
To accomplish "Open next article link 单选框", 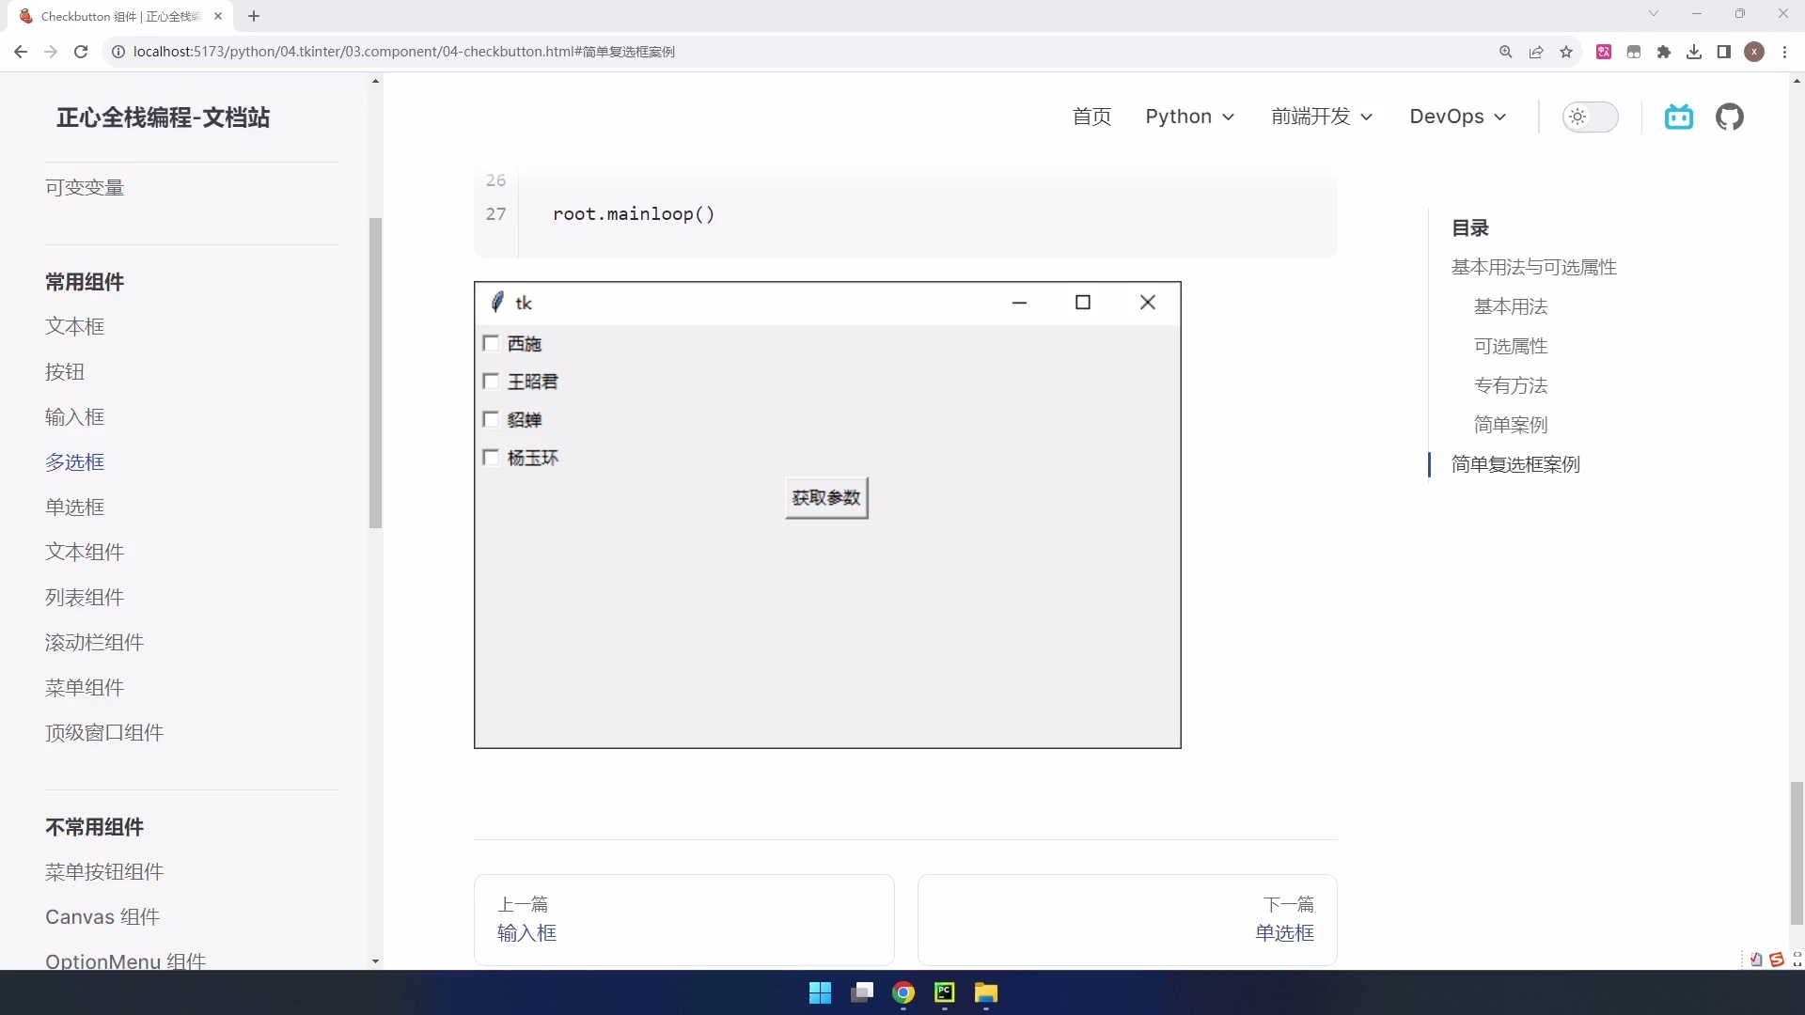I will tap(1284, 932).
